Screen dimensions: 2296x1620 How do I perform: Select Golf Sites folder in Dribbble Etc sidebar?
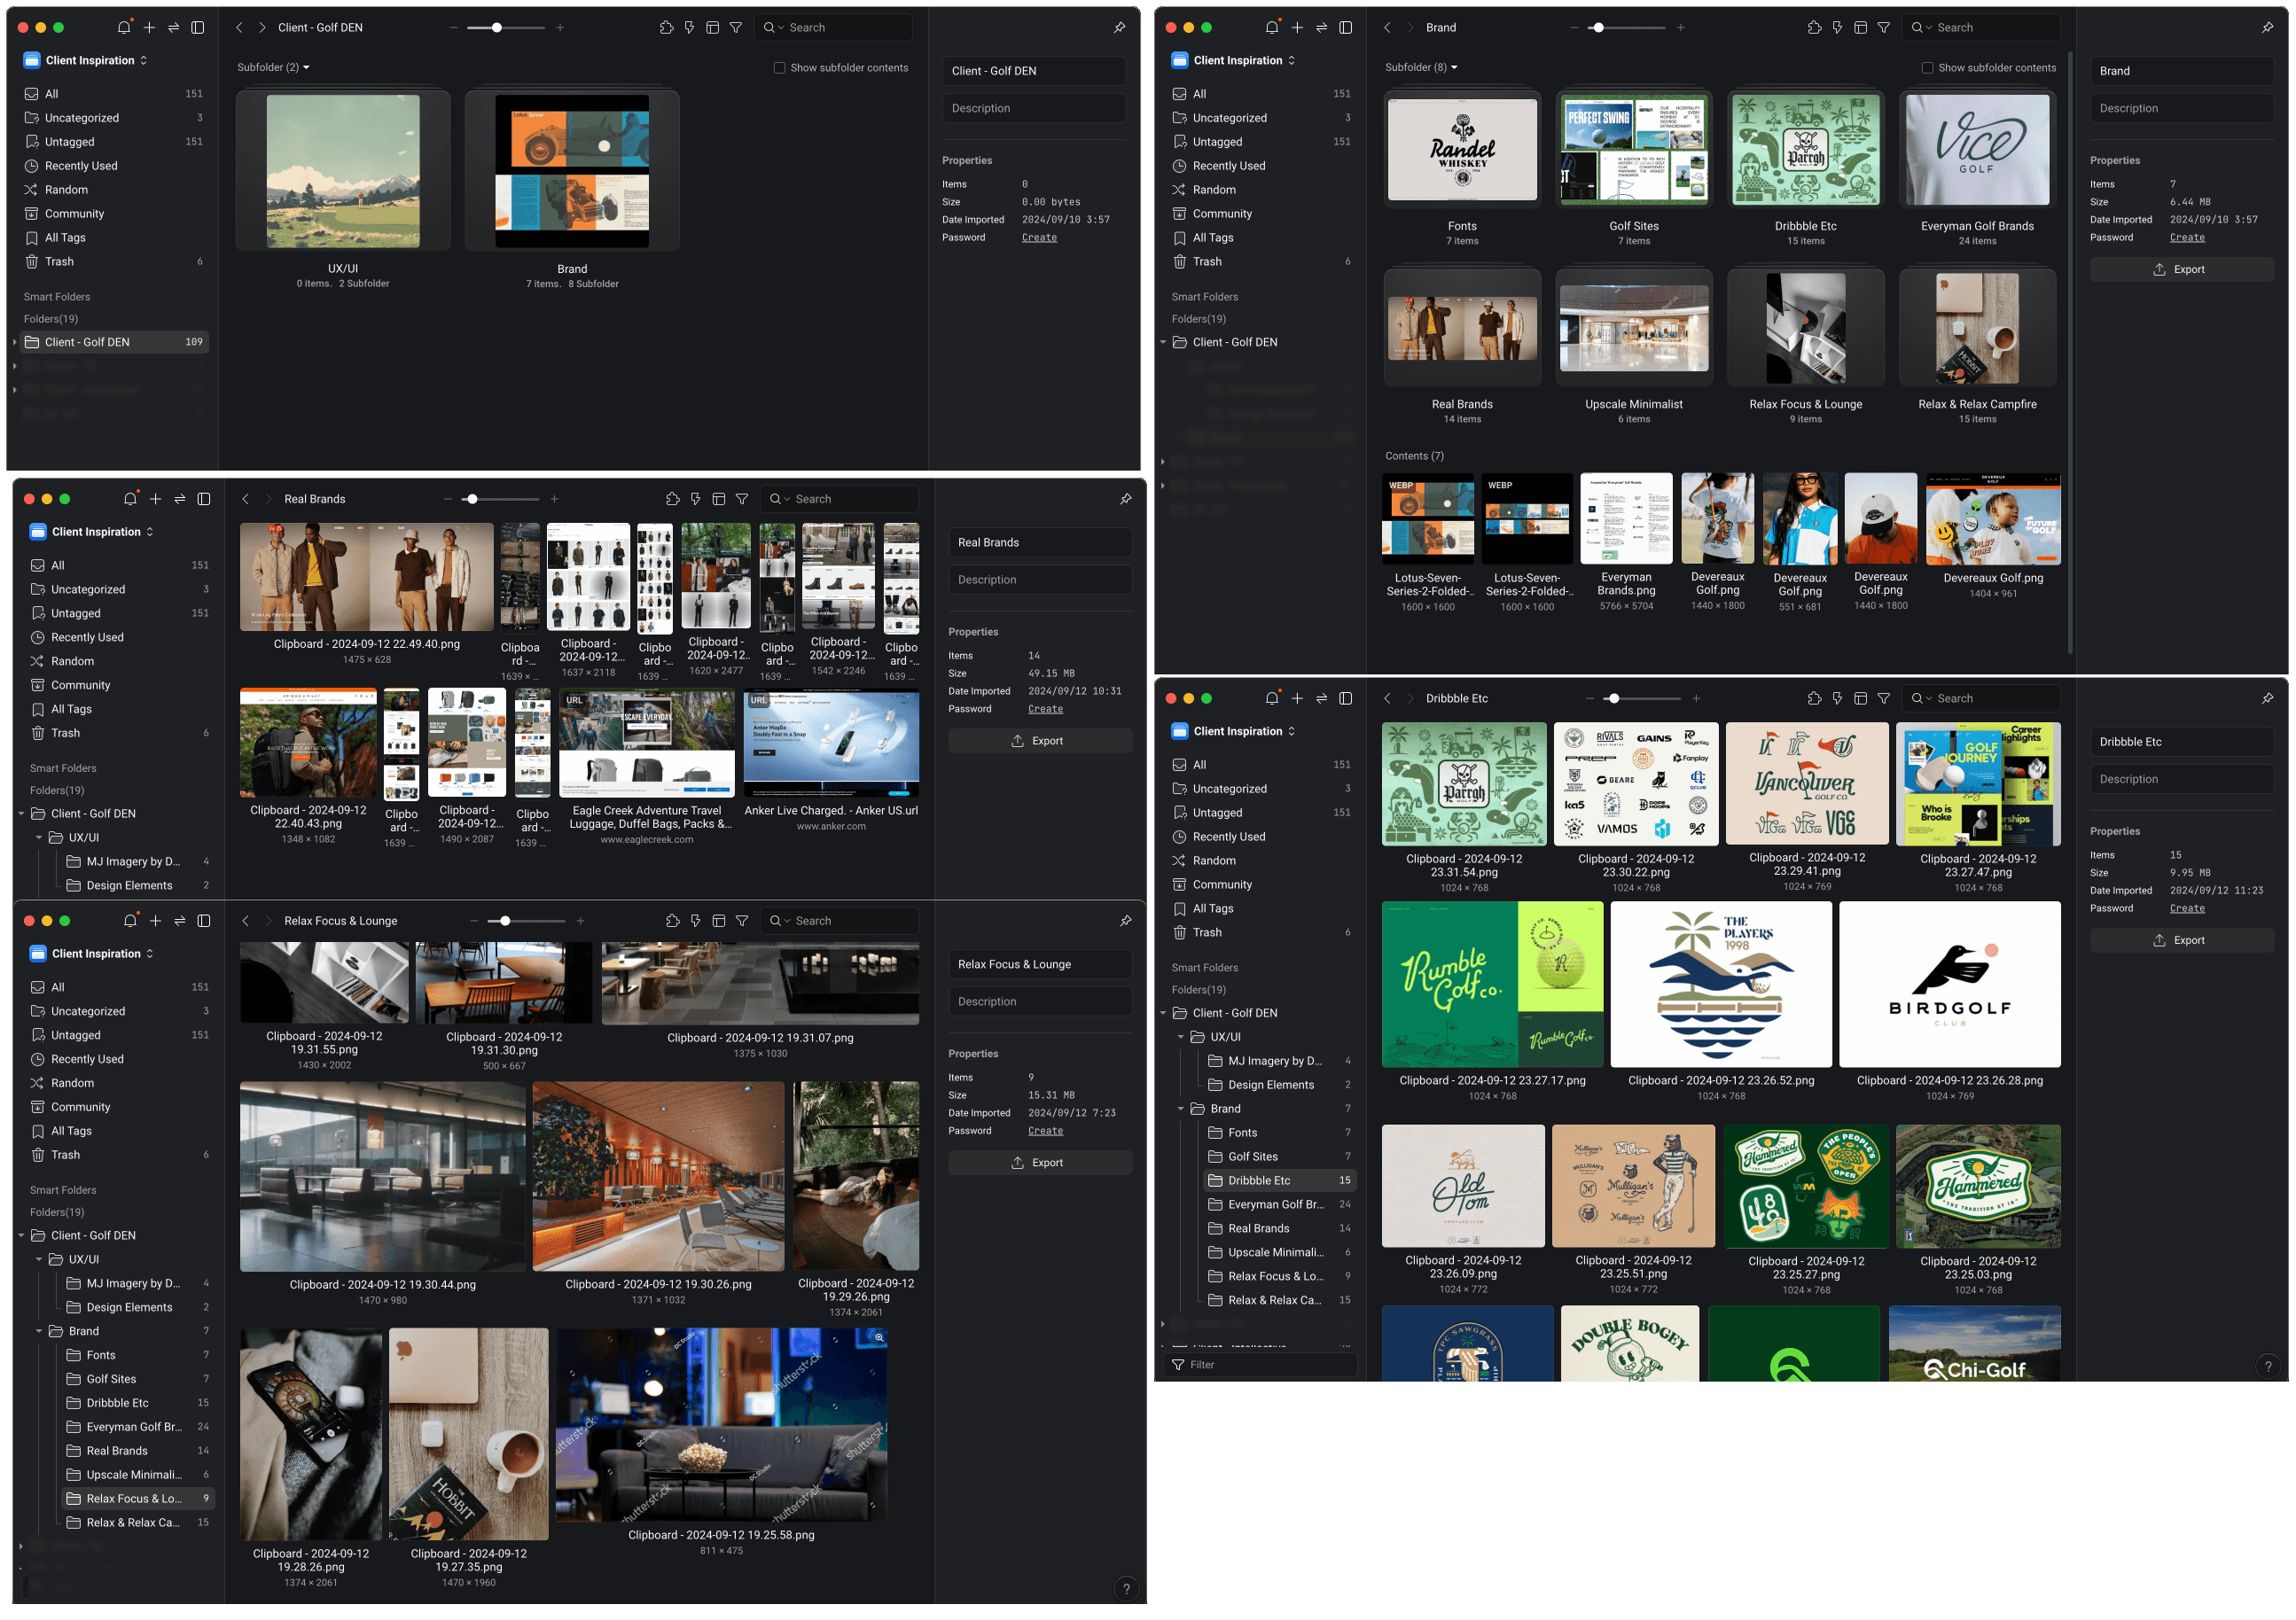1280,1157
